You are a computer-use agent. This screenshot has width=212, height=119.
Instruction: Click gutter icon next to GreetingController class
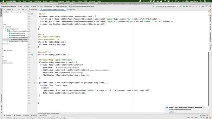(x=32, y=55)
